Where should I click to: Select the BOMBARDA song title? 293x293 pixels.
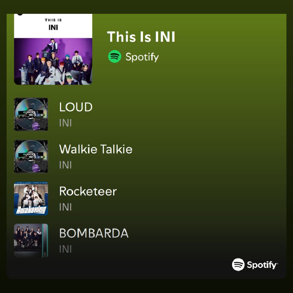click(x=94, y=233)
